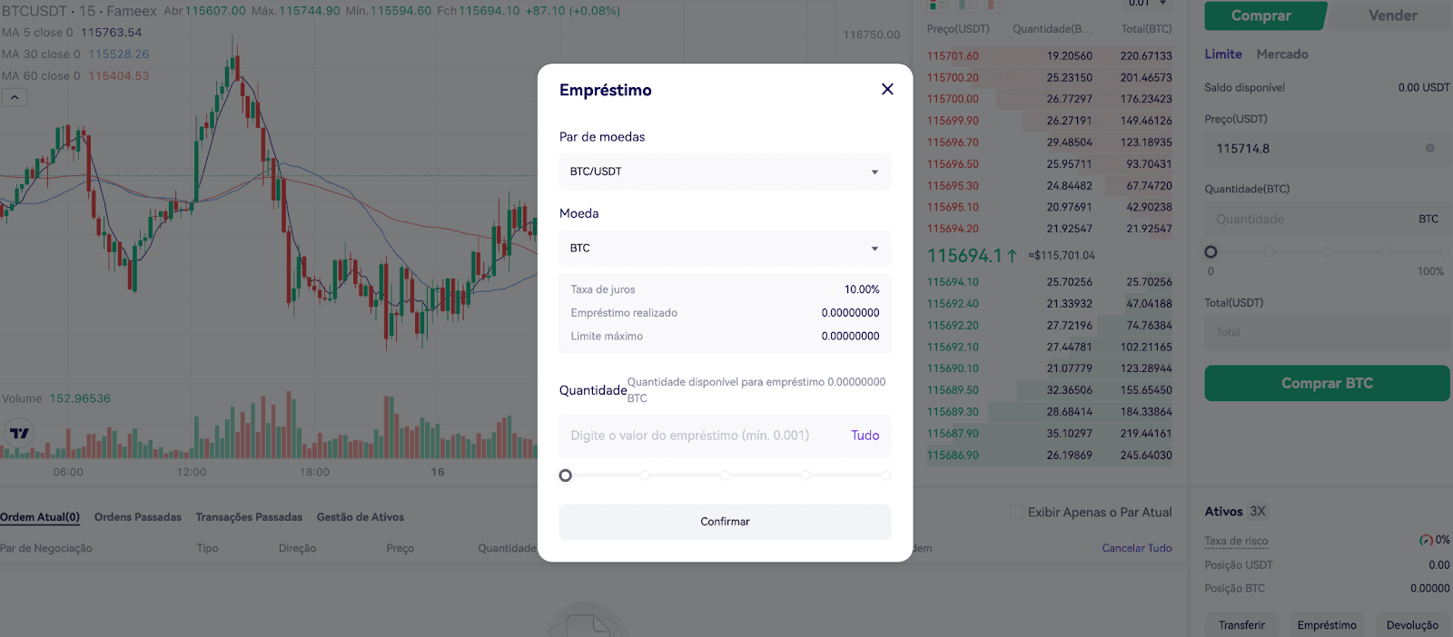The width and height of the screenshot is (1453, 637).
Task: Open the Ordens Passadas tab
Action: [138, 517]
